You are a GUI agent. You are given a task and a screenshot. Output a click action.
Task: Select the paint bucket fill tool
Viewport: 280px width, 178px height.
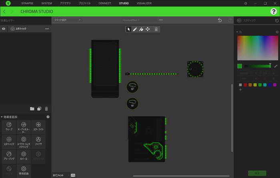pyautogui.click(x=141, y=29)
